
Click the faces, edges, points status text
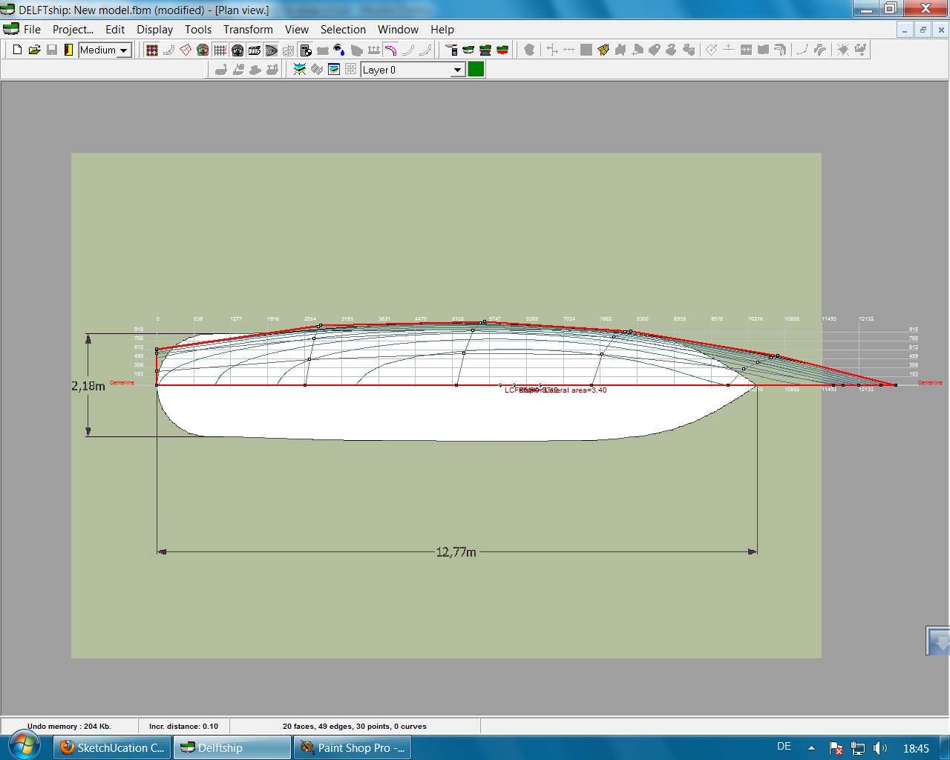tap(354, 726)
